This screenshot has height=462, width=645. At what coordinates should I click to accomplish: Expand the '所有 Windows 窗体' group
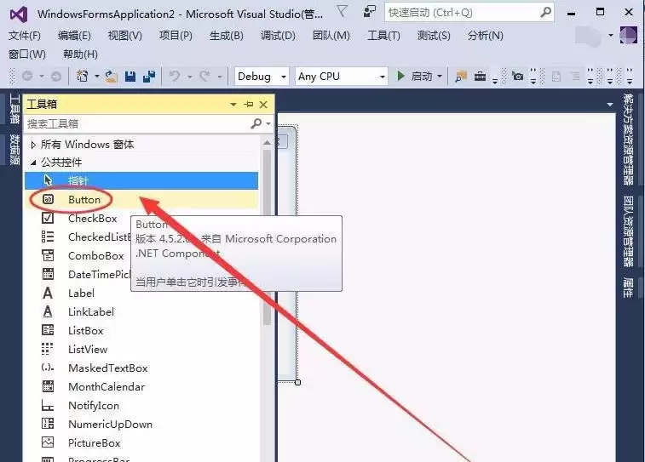click(33, 145)
